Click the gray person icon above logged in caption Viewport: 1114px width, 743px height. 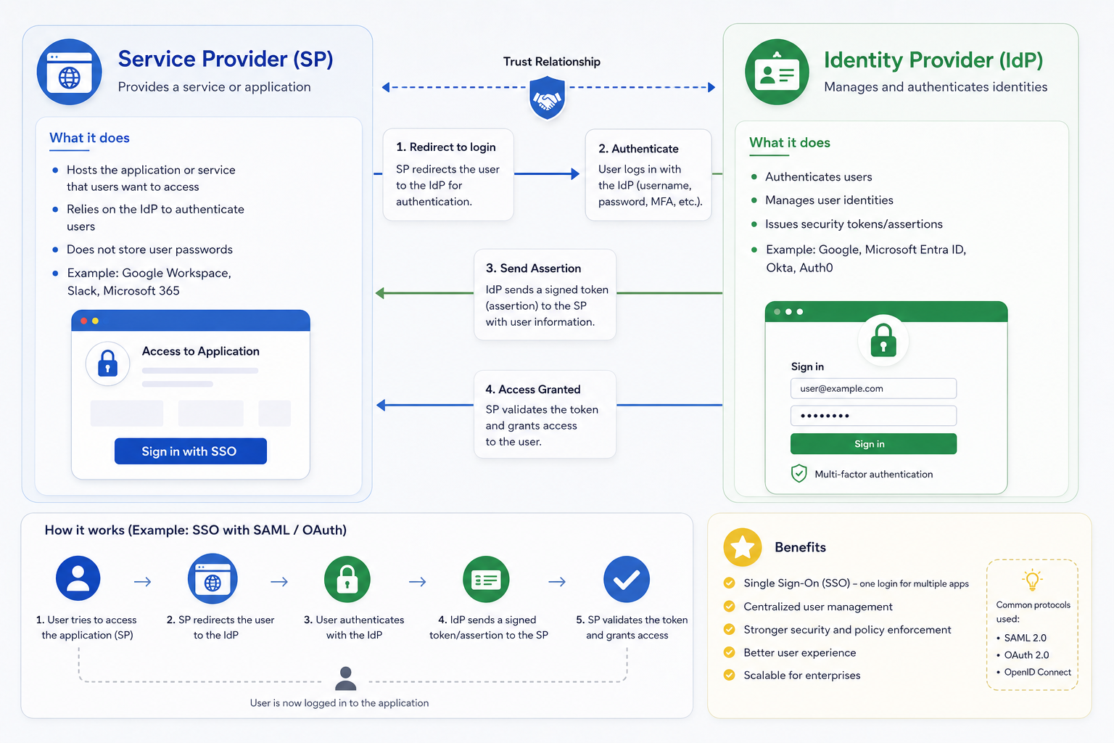point(346,678)
